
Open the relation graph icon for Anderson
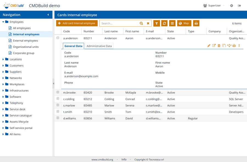(229, 46)
